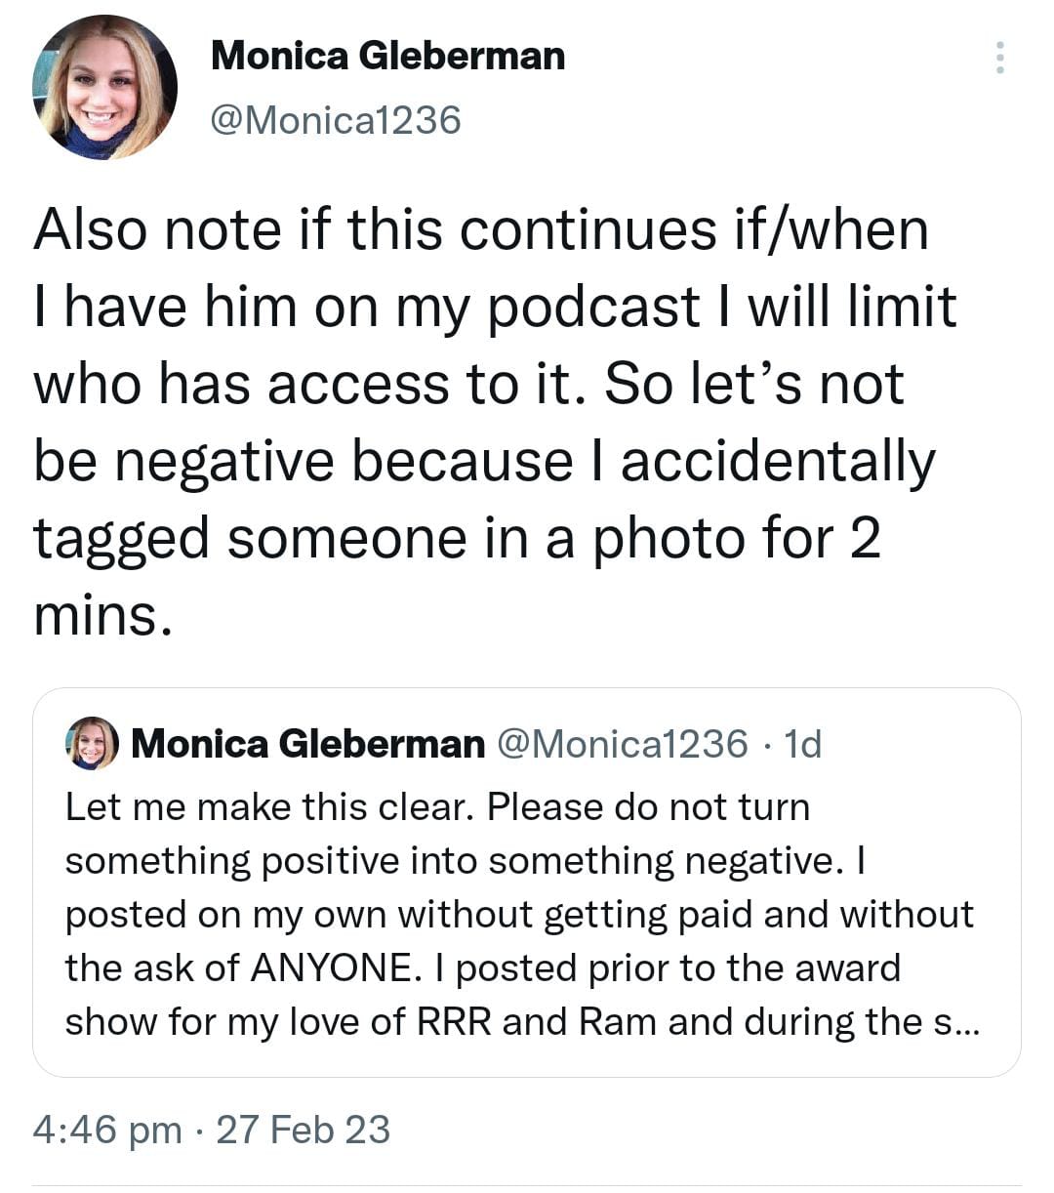This screenshot has width=1054, height=1193.
Task: Open the Monica Gleberman display name above the tweet
Action: coord(387,56)
